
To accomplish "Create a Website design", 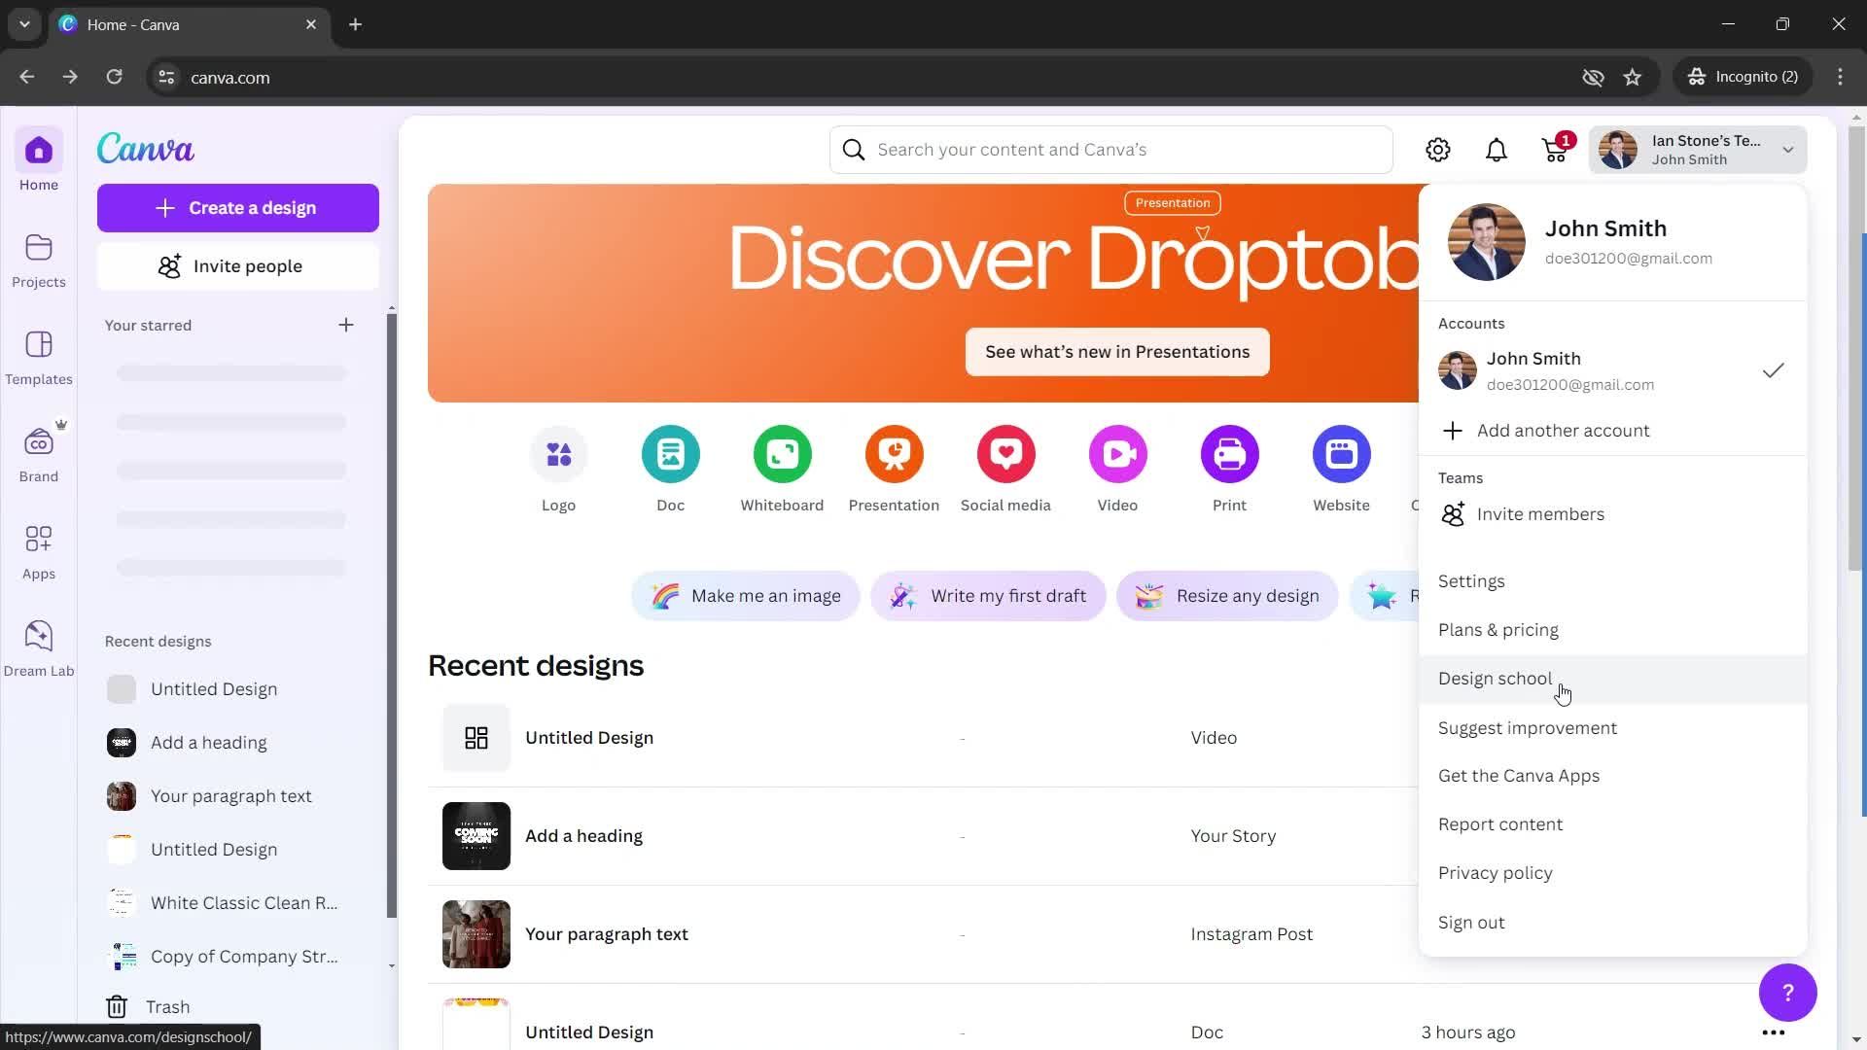I will coord(1342,471).
